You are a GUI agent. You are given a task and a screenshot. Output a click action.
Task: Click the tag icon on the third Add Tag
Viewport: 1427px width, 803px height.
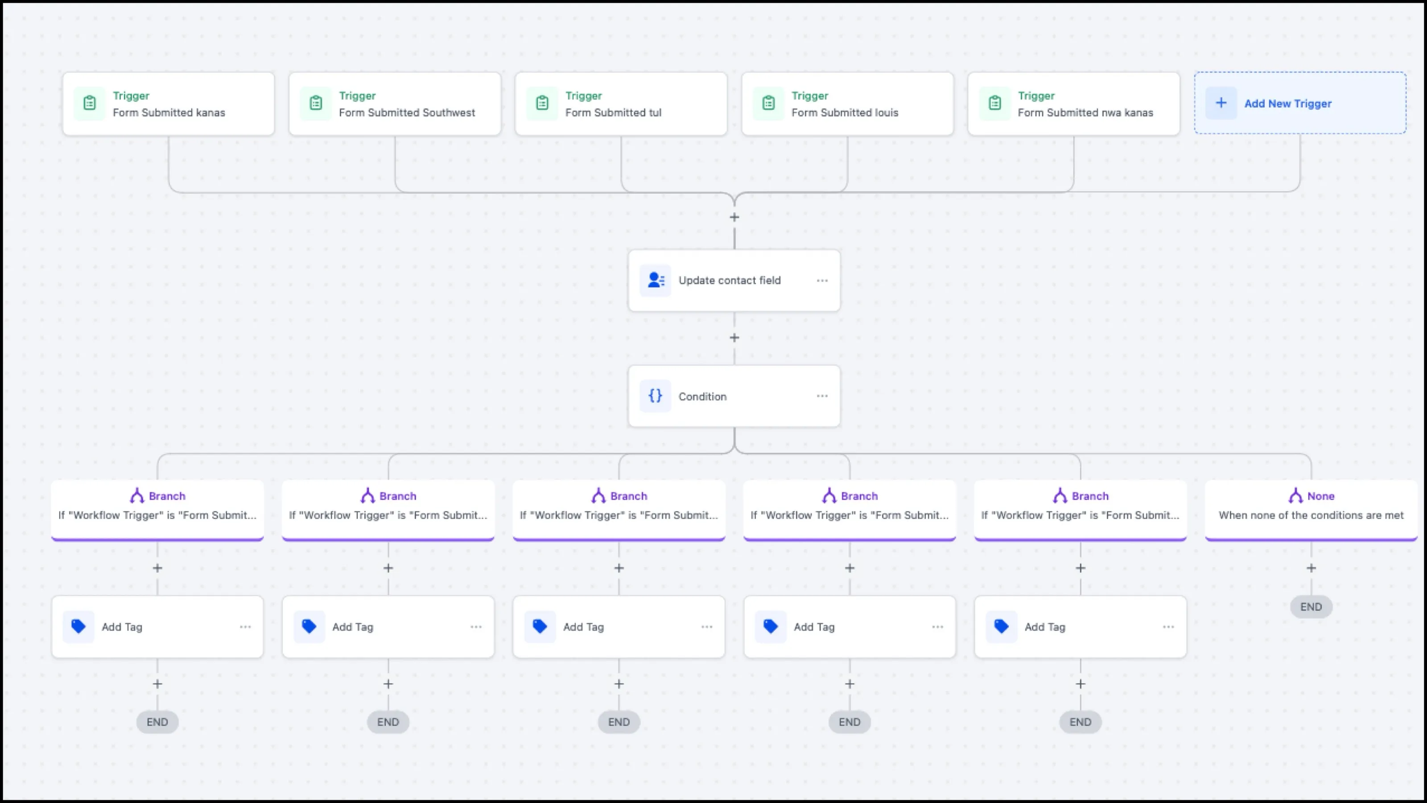point(540,627)
